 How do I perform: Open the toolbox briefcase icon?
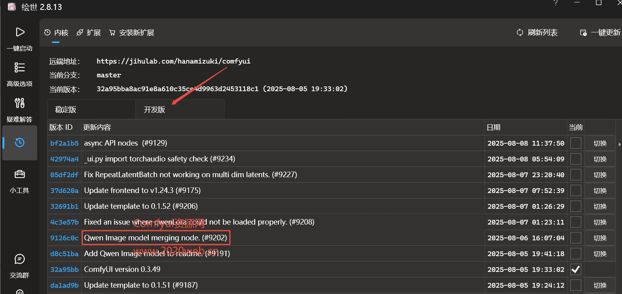click(x=20, y=174)
